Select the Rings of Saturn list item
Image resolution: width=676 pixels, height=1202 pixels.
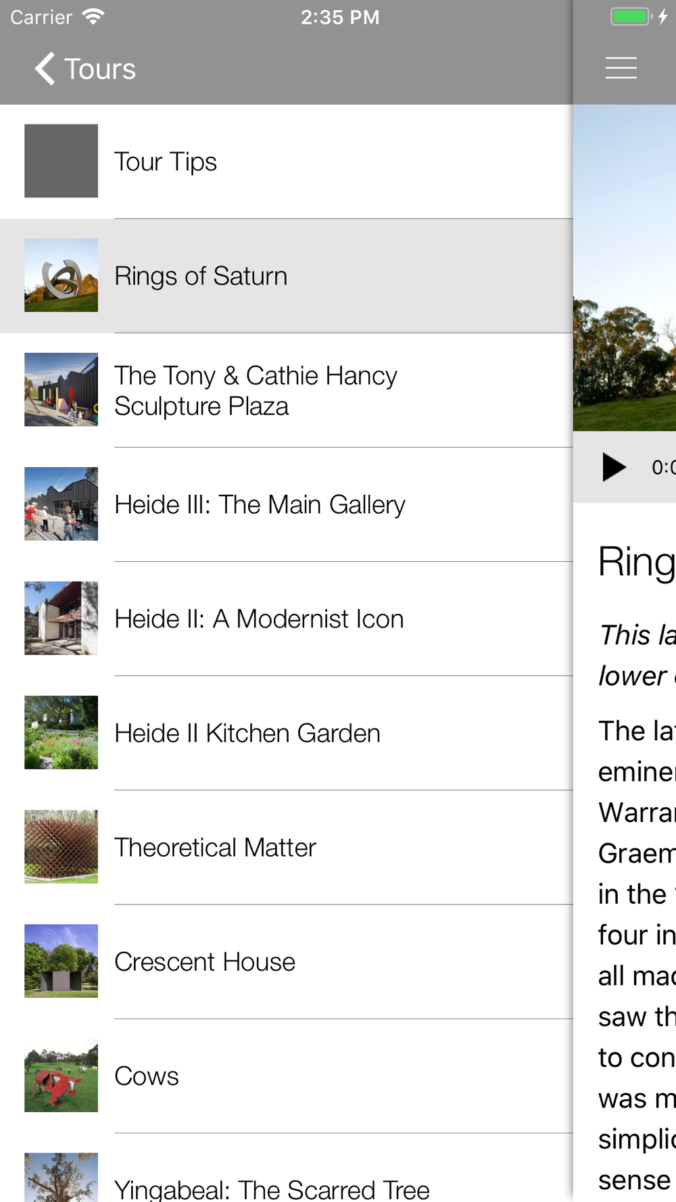(x=287, y=276)
